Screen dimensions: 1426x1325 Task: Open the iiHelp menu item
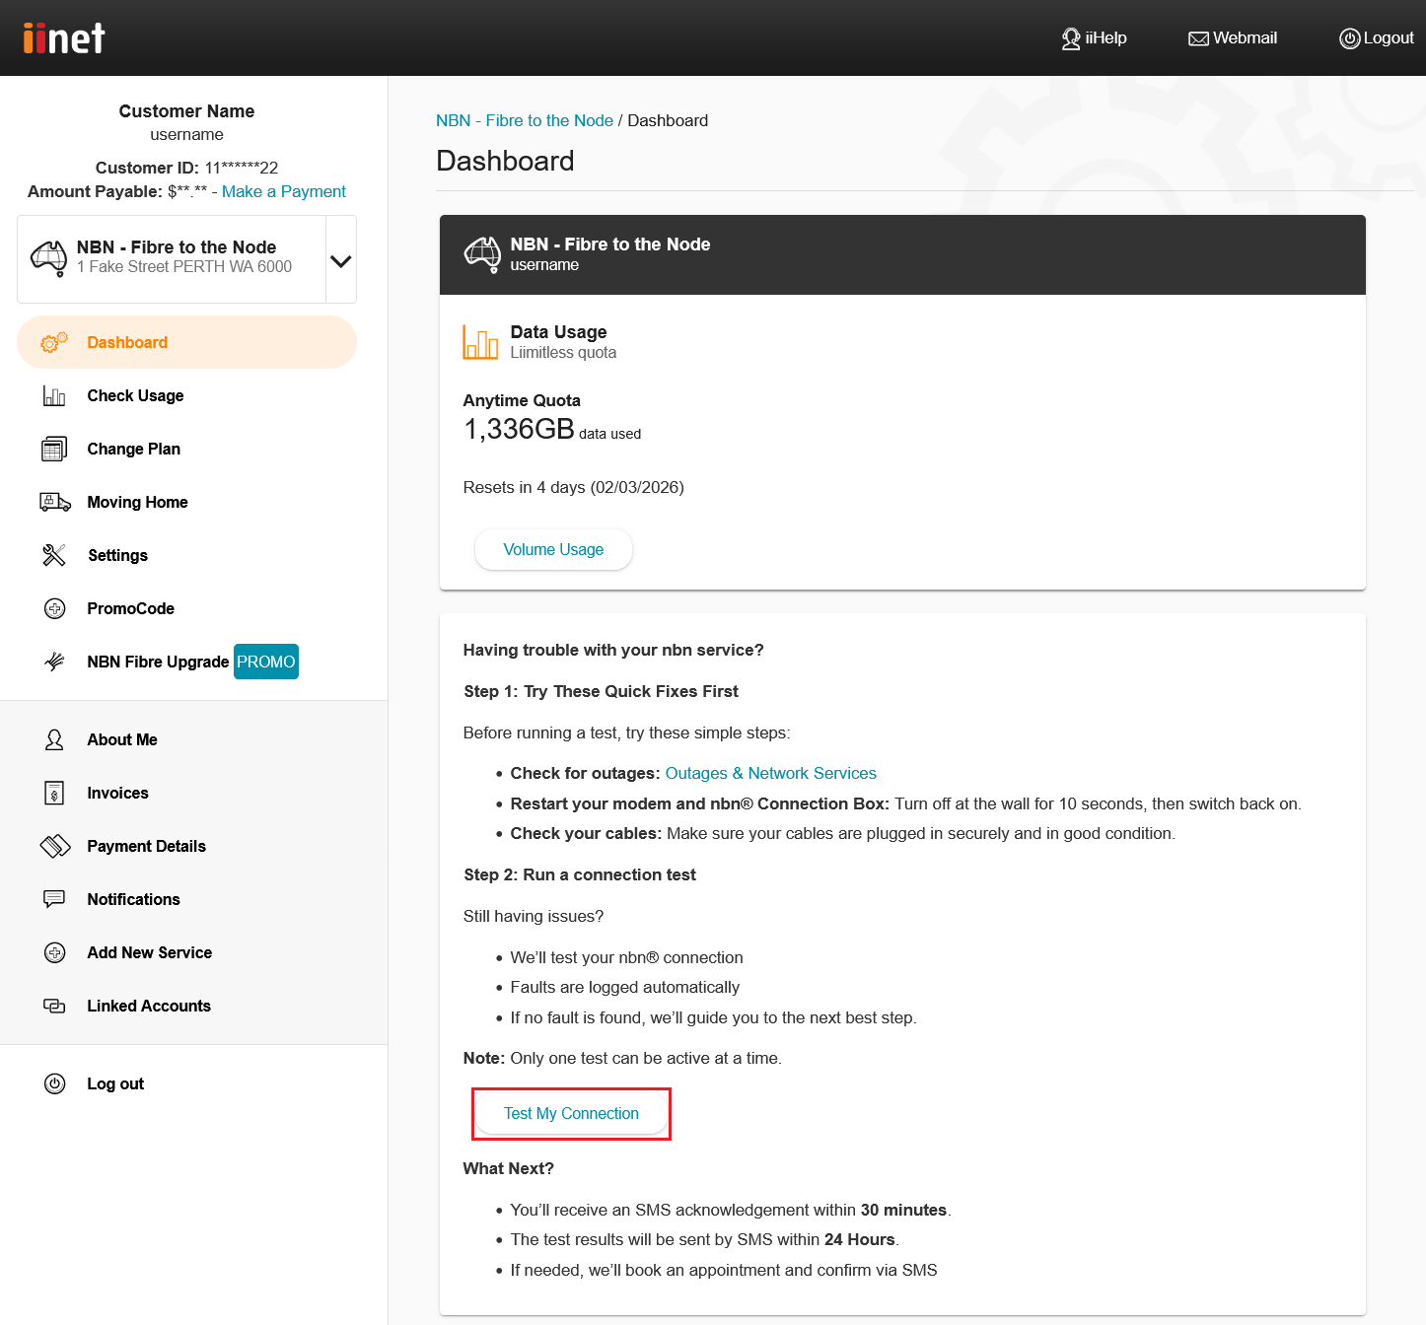pos(1094,37)
